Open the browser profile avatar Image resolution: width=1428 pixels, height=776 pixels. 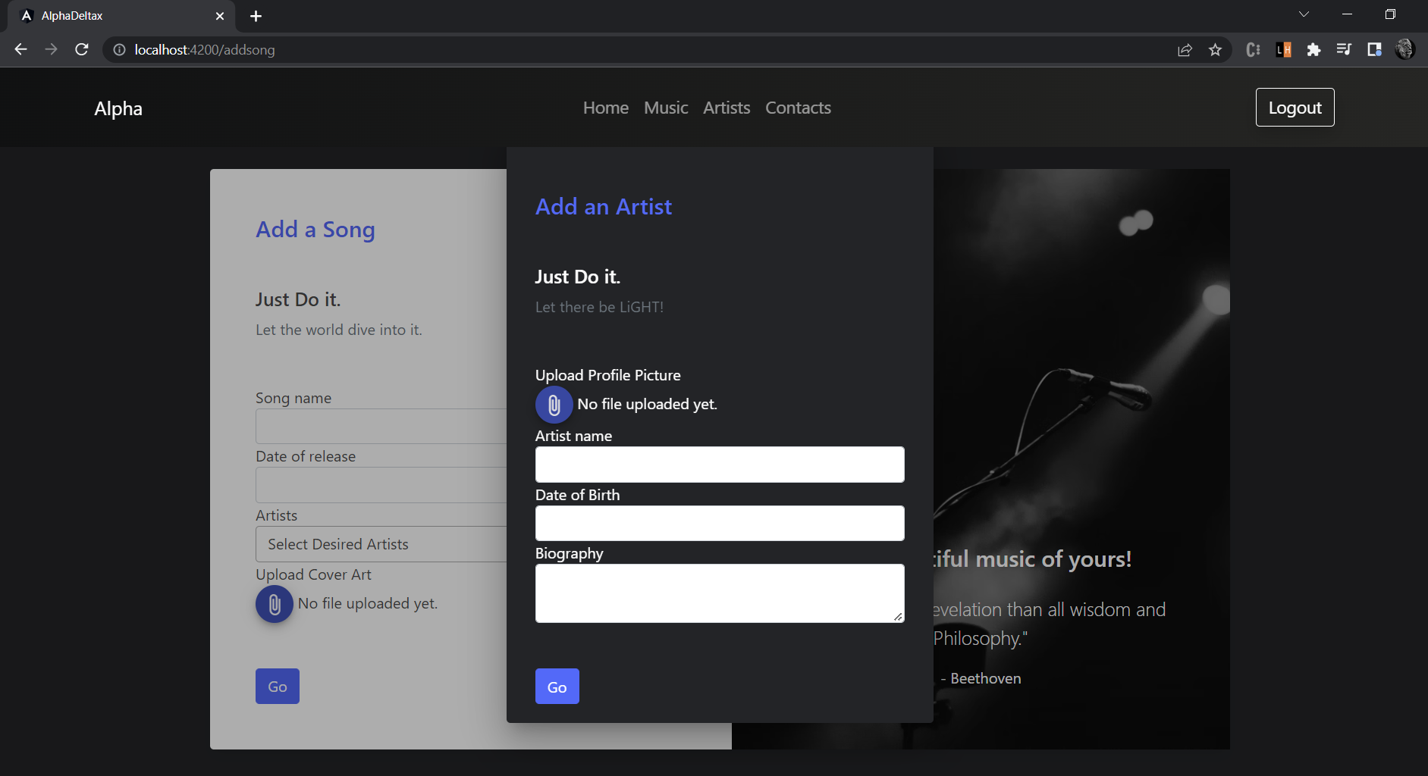pos(1404,49)
